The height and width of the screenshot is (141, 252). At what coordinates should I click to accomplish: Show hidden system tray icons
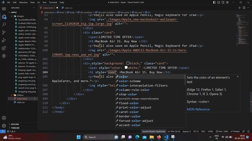(x=210, y=137)
